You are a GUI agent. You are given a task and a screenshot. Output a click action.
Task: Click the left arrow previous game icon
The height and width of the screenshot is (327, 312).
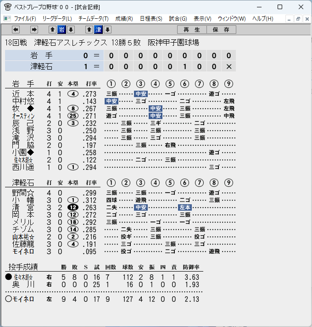[16, 30]
